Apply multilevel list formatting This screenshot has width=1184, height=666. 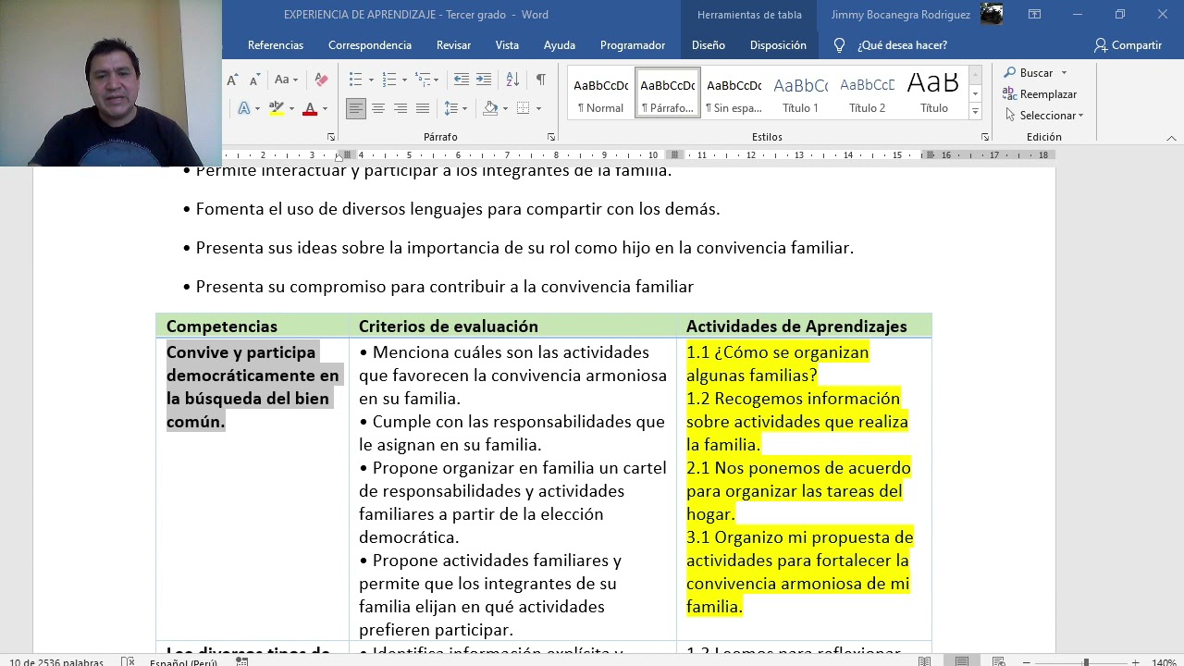pyautogui.click(x=422, y=80)
